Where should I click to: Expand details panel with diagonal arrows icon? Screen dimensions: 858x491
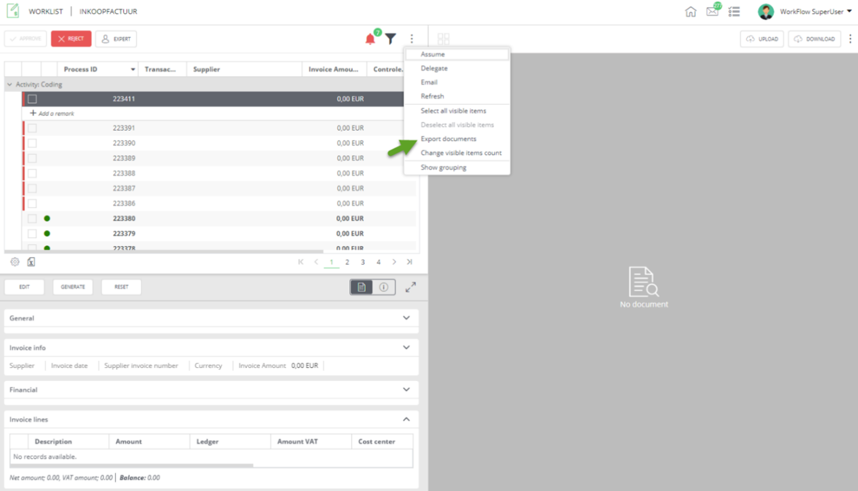point(410,288)
